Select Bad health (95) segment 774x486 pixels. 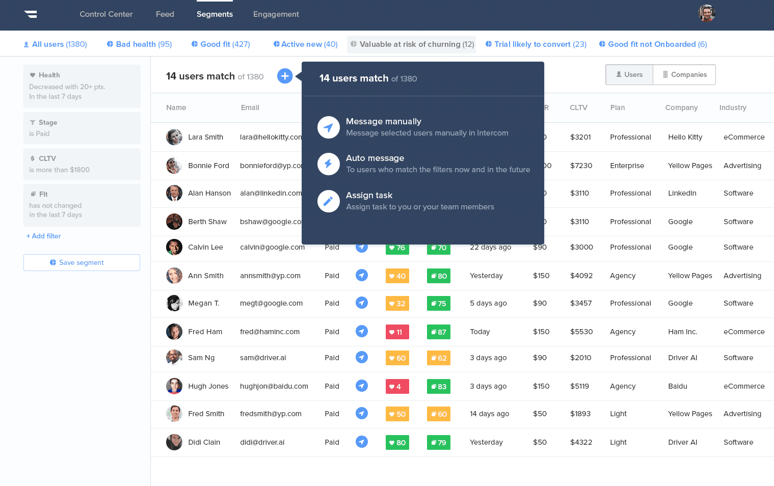(x=139, y=44)
